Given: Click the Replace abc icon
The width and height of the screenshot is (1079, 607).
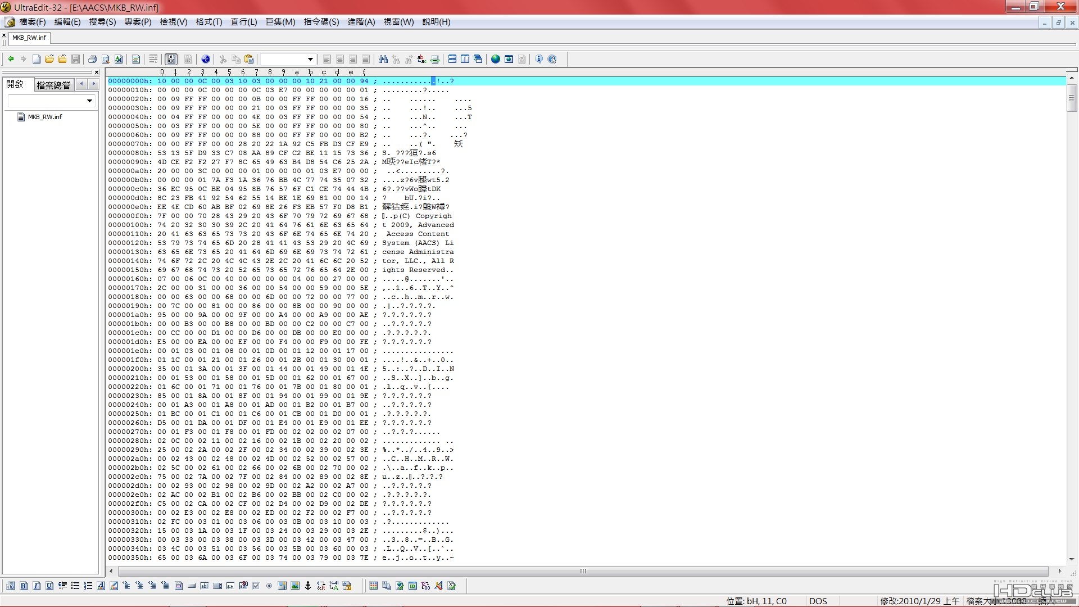Looking at the screenshot, I should pyautogui.click(x=421, y=59).
